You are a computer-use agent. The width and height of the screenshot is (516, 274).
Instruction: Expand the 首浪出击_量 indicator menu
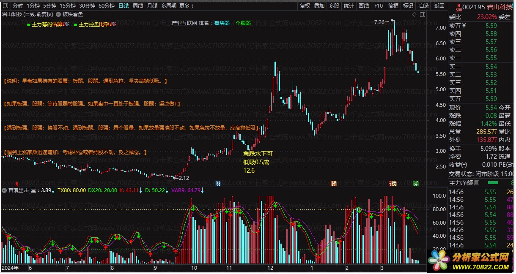(x=5, y=190)
